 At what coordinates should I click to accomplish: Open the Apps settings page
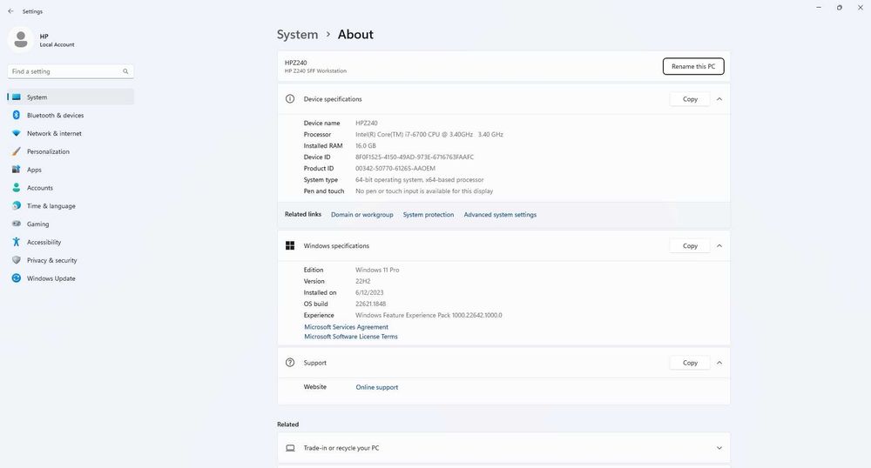point(35,170)
